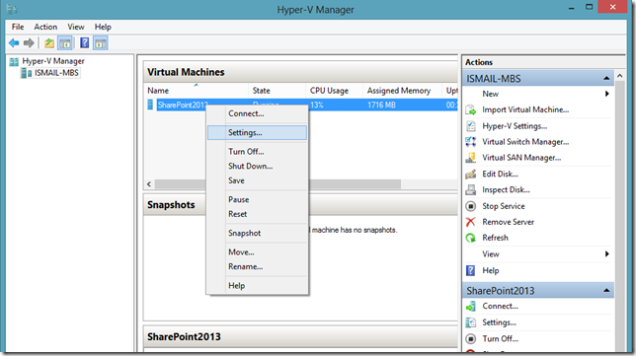Collapse the SharePoint2013 actions section

(x=606, y=290)
